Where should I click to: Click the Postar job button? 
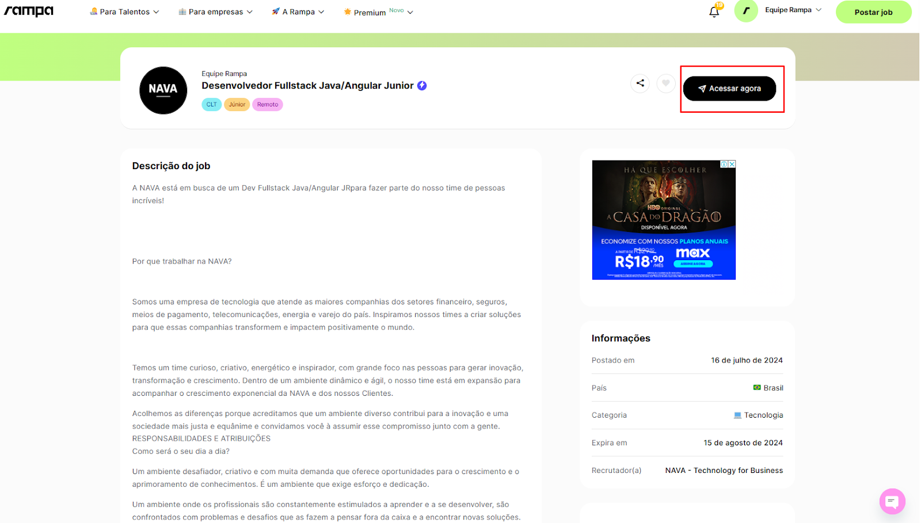873,12
